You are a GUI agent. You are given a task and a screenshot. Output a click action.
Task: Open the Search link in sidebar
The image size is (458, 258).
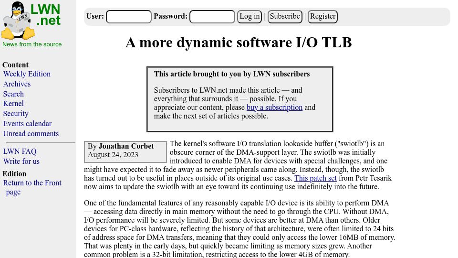(x=13, y=94)
